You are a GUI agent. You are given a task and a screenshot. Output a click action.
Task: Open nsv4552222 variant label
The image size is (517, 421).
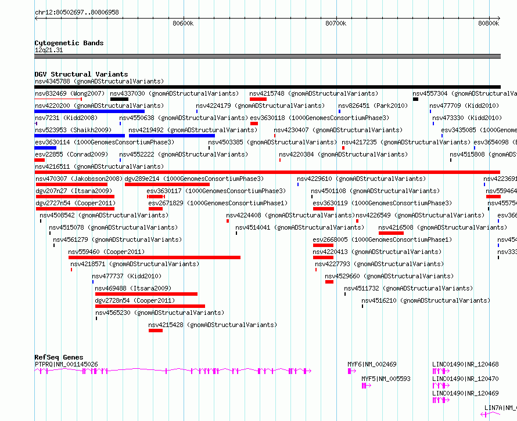click(184, 154)
